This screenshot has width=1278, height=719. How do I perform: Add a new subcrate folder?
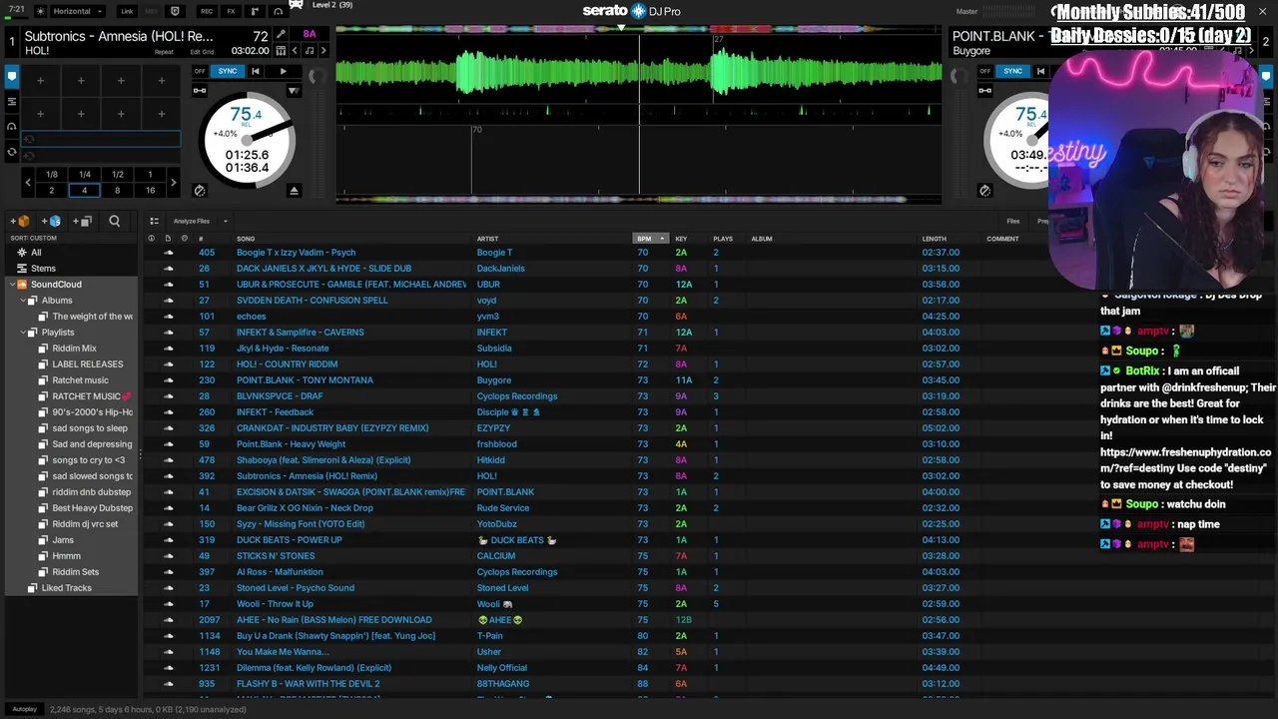(83, 221)
